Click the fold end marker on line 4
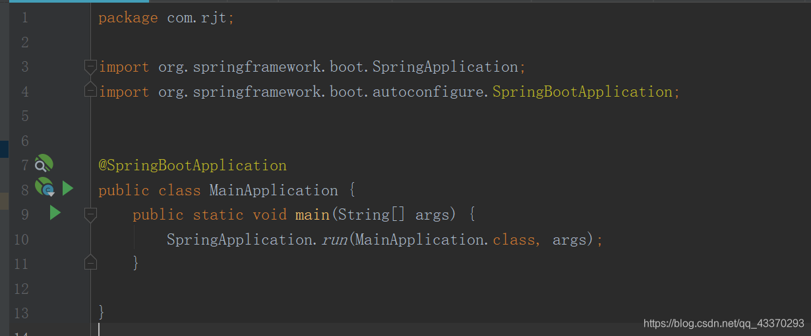The image size is (811, 336). click(90, 91)
